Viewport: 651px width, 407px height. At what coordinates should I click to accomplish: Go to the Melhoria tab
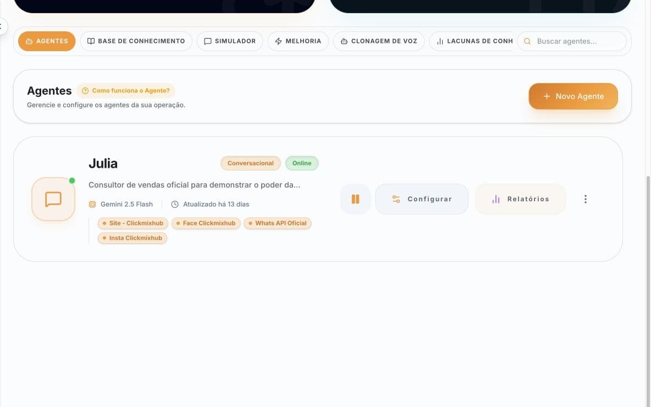(x=297, y=41)
